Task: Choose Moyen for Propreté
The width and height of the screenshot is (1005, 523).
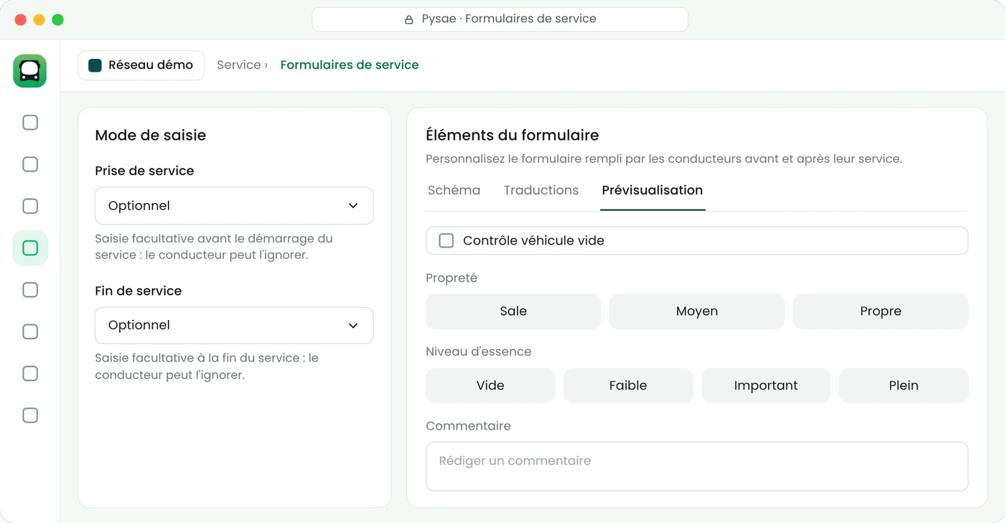Action: [697, 311]
